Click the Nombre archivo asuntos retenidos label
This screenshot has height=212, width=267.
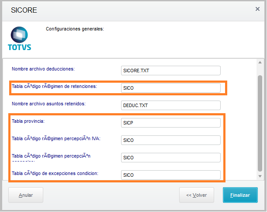[49, 104]
